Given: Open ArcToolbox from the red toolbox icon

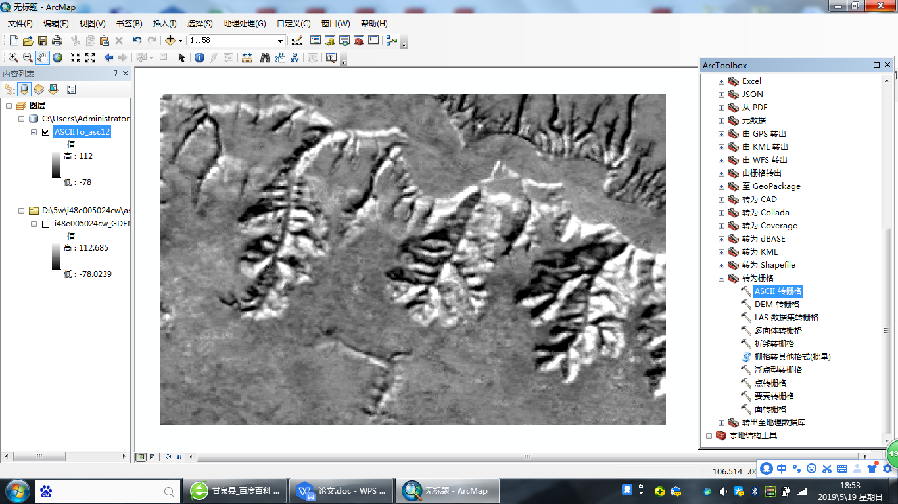Looking at the screenshot, I should (x=359, y=41).
